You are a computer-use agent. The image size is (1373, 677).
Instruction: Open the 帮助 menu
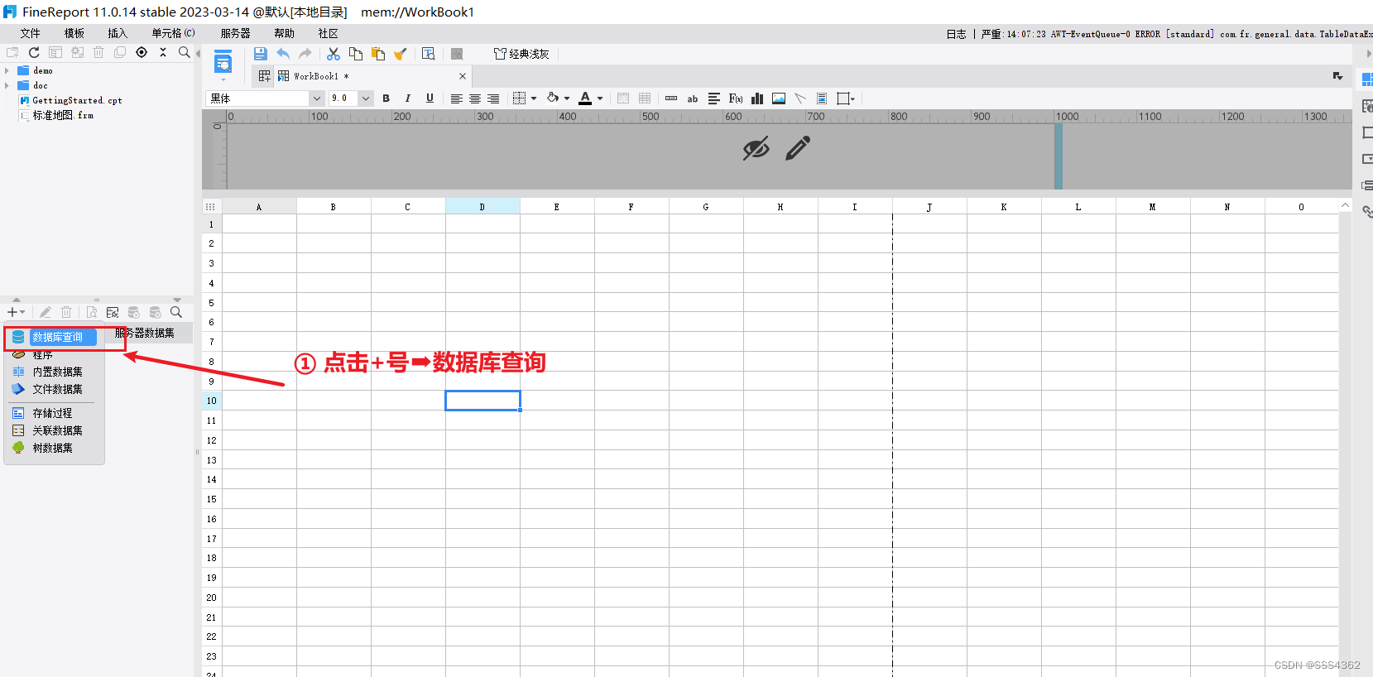pyautogui.click(x=285, y=33)
